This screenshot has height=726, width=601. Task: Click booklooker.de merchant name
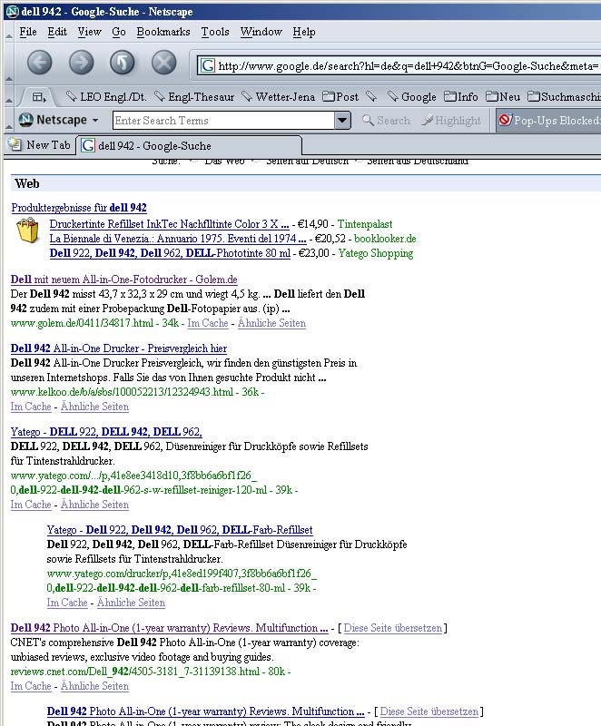[x=385, y=239]
